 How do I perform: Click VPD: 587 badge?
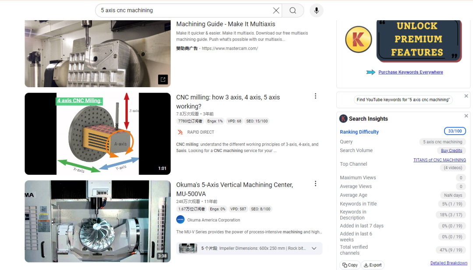tap(238, 209)
